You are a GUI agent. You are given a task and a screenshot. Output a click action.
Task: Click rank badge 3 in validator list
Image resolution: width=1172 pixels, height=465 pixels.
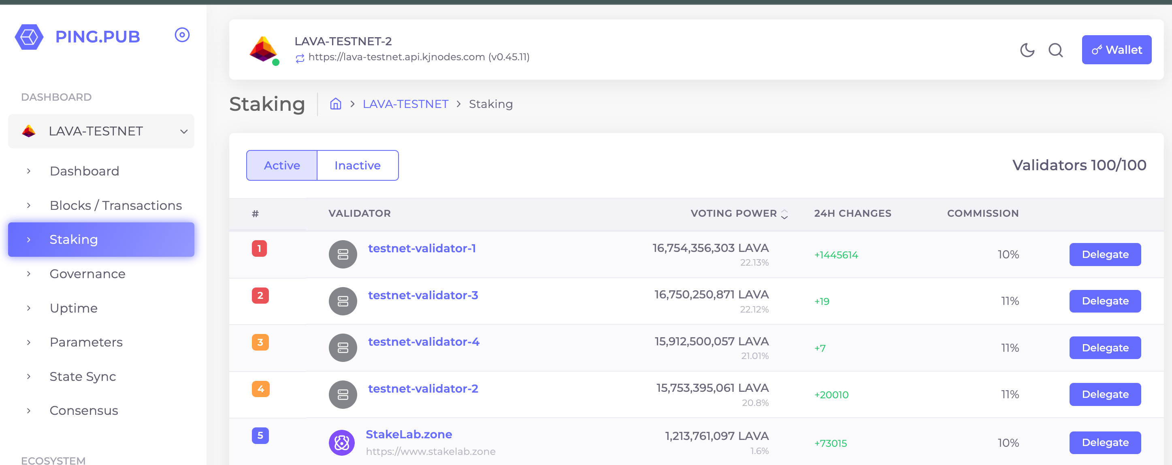coord(260,342)
